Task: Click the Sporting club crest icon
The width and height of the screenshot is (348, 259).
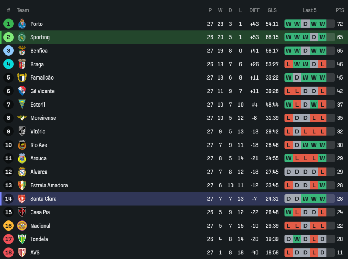Action: 22,37
